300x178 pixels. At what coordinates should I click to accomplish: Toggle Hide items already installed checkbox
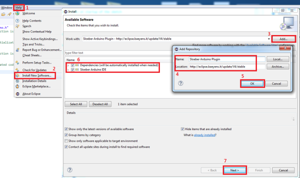183,129
